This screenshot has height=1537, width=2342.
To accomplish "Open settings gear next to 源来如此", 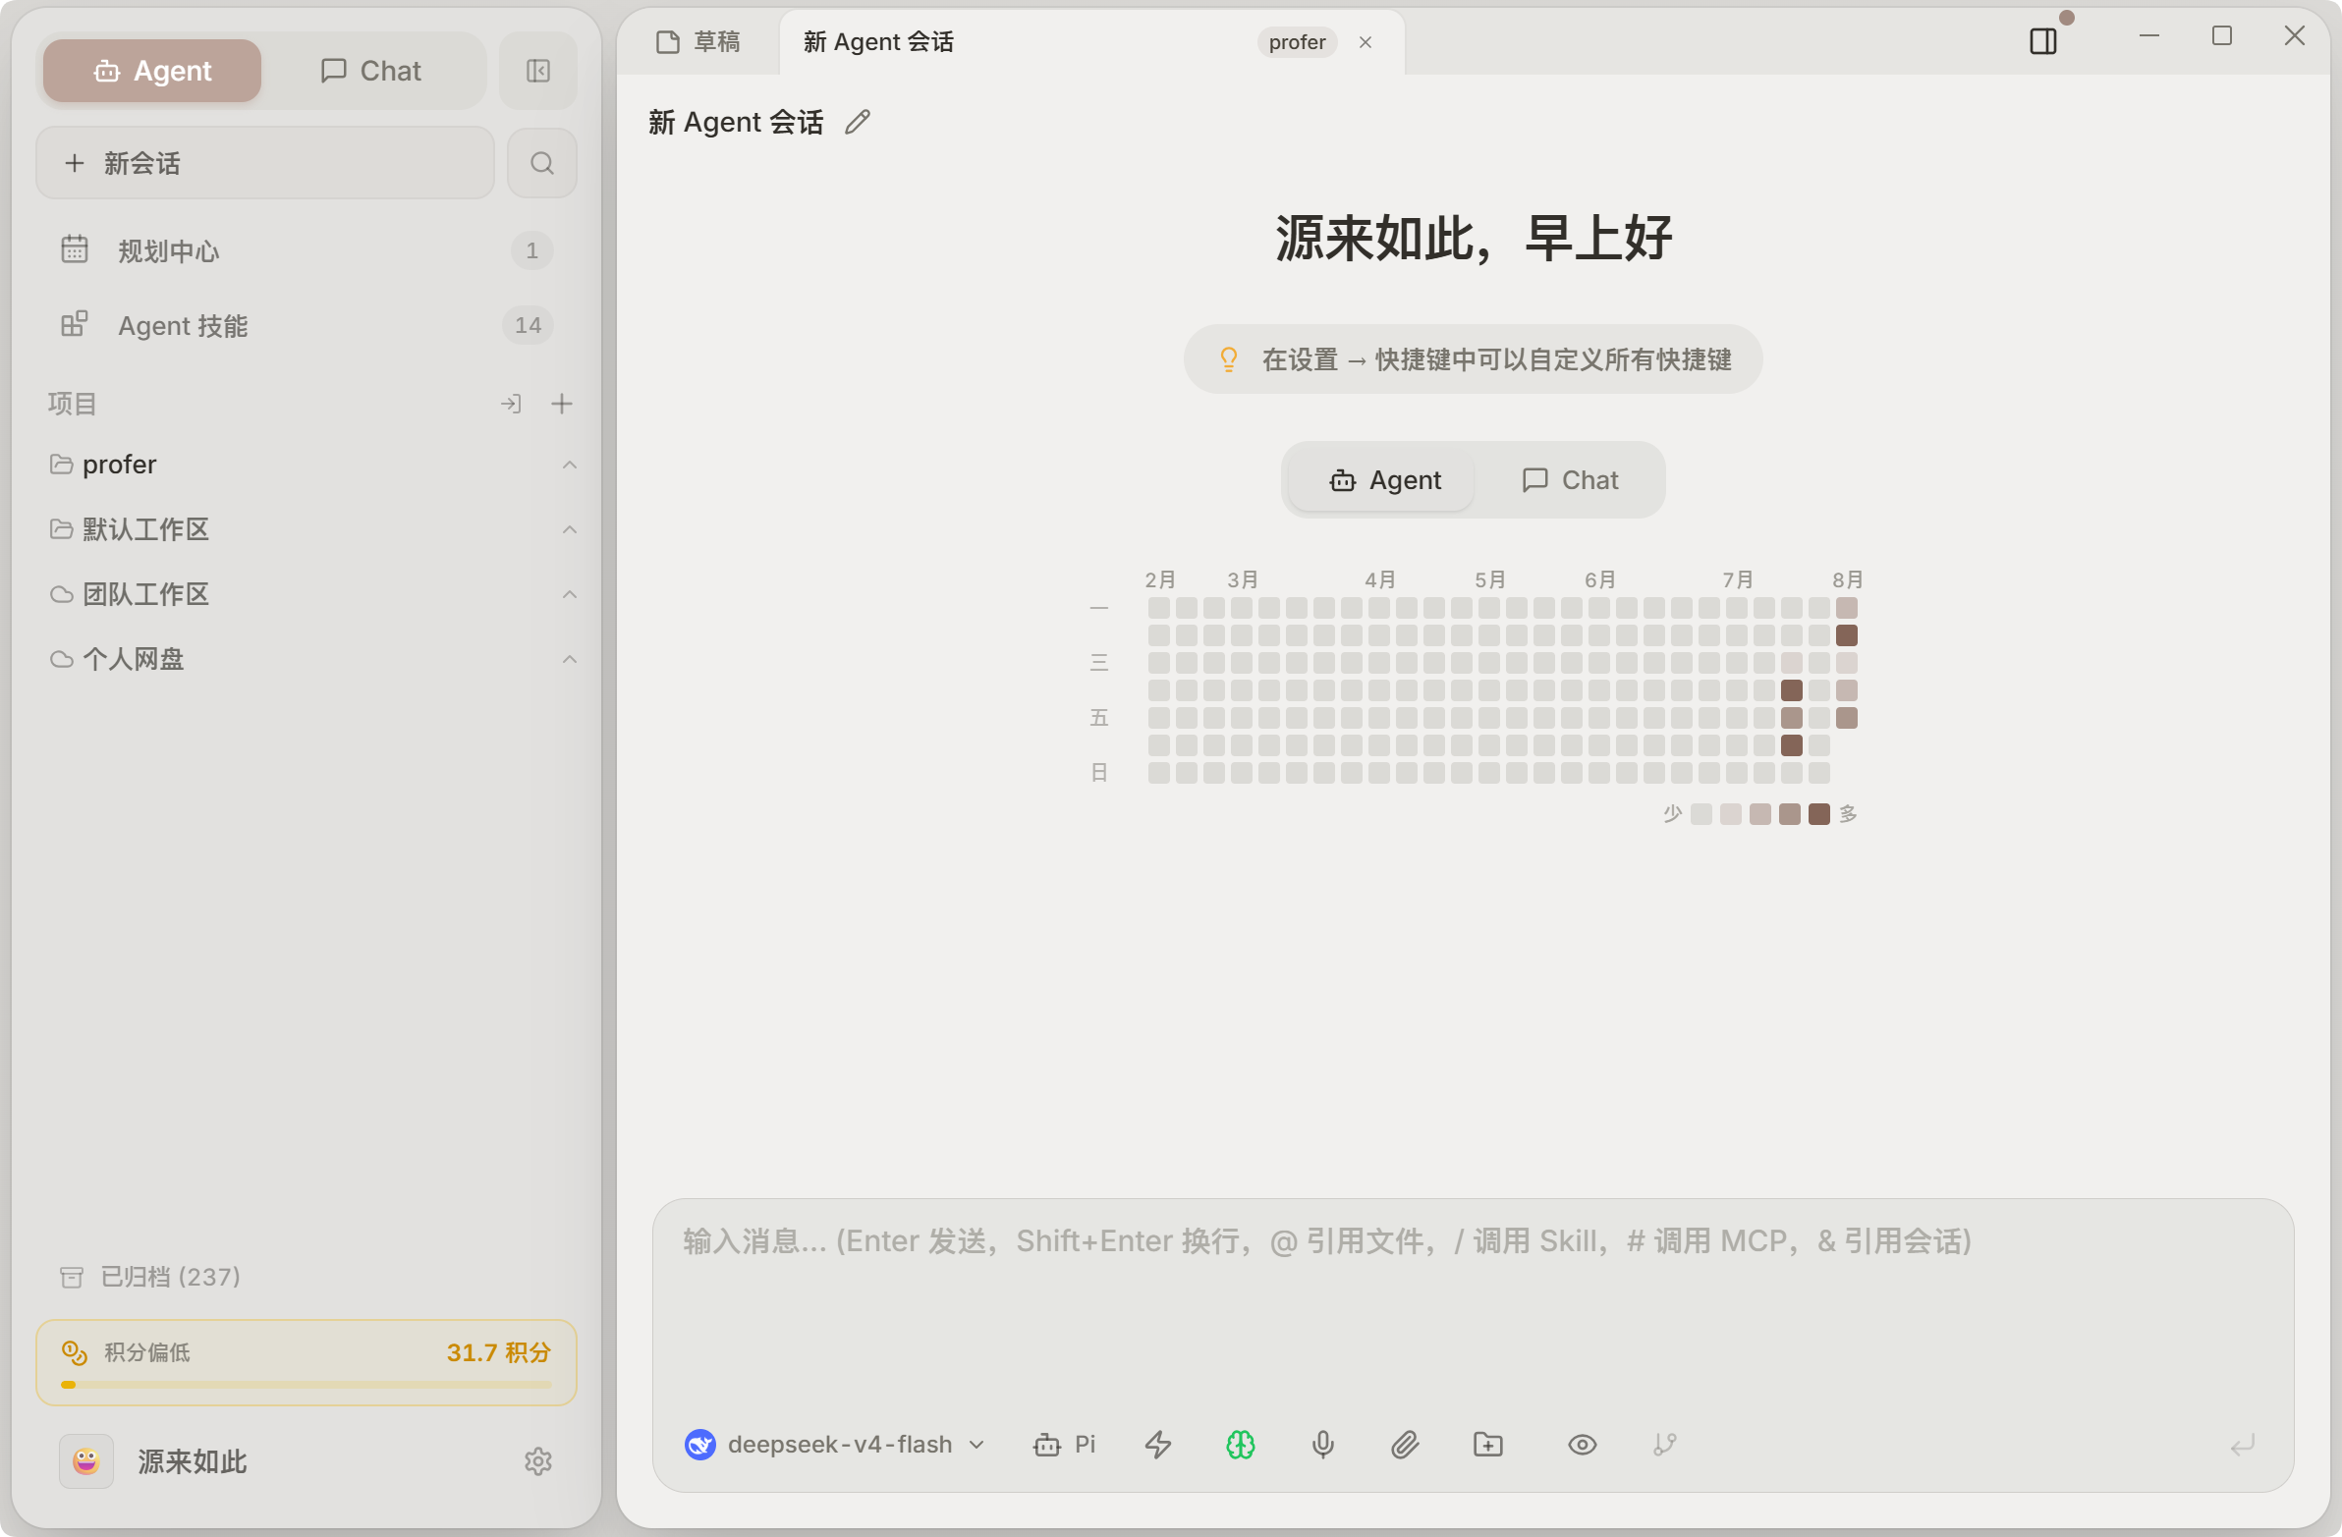I will click(x=537, y=1461).
